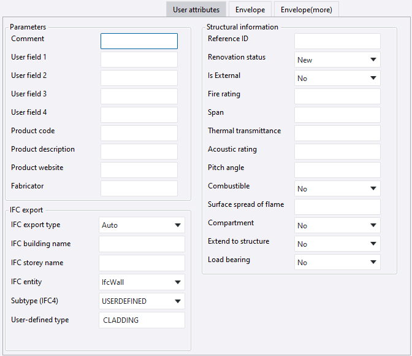Click the Comment input field
Viewport: 412px width, 356px height.
[x=139, y=41]
